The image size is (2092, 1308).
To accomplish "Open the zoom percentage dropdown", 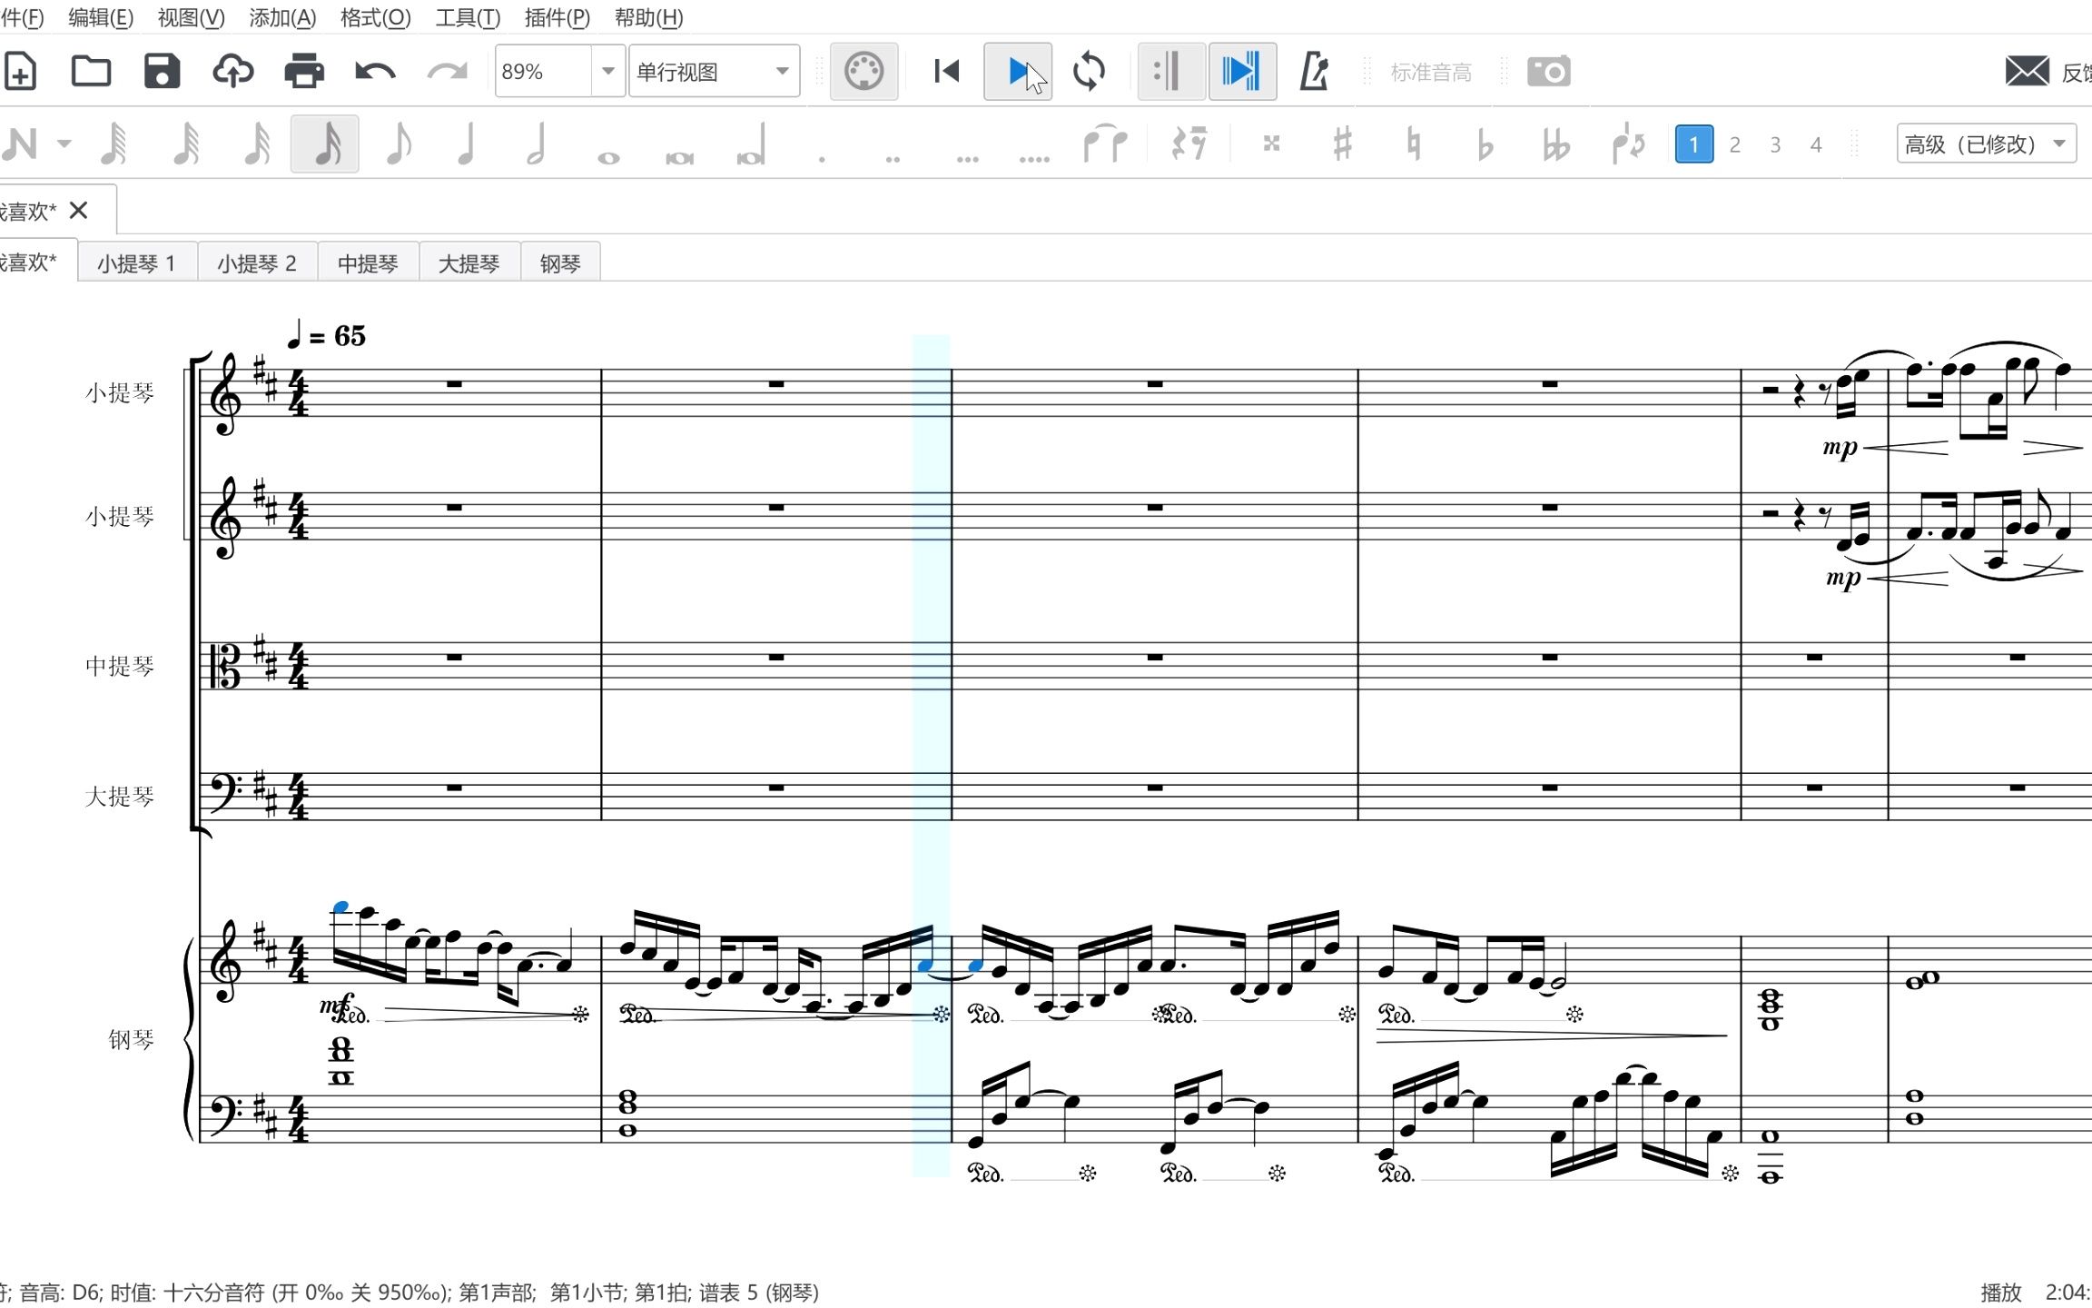I will [x=607, y=71].
